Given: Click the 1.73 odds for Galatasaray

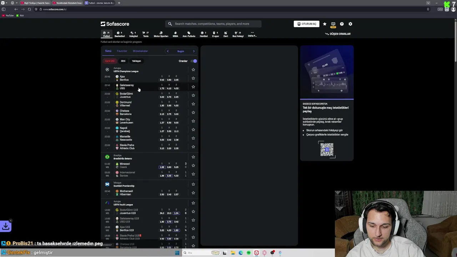Looking at the screenshot, I should [x=162, y=88].
